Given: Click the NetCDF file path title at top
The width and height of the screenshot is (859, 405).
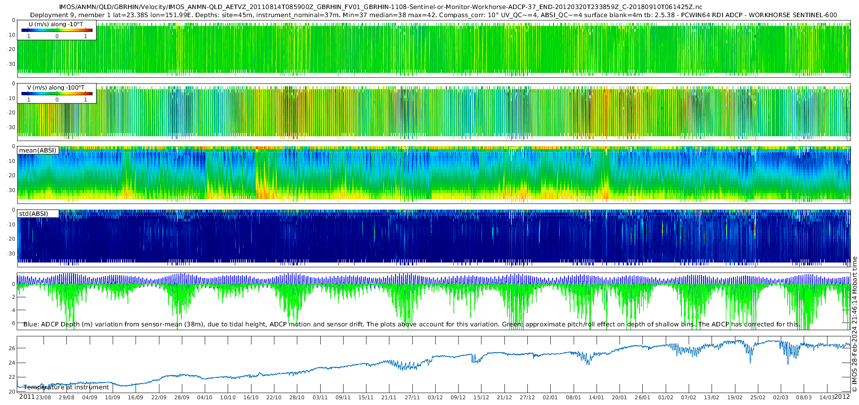Looking at the screenshot, I should [x=380, y=7].
